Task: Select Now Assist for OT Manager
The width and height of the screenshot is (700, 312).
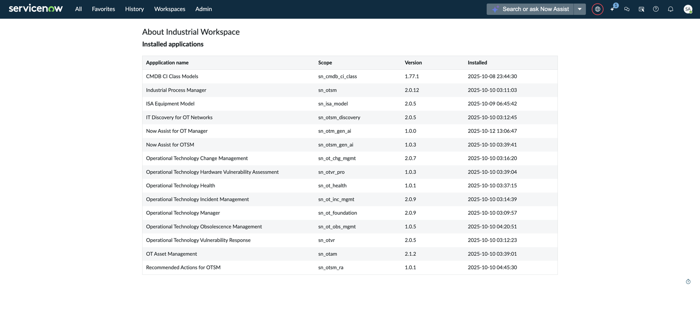Action: click(x=177, y=131)
